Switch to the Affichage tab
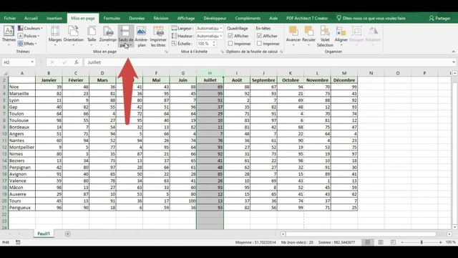Image resolution: width=458 pixels, height=258 pixels. [x=186, y=18]
